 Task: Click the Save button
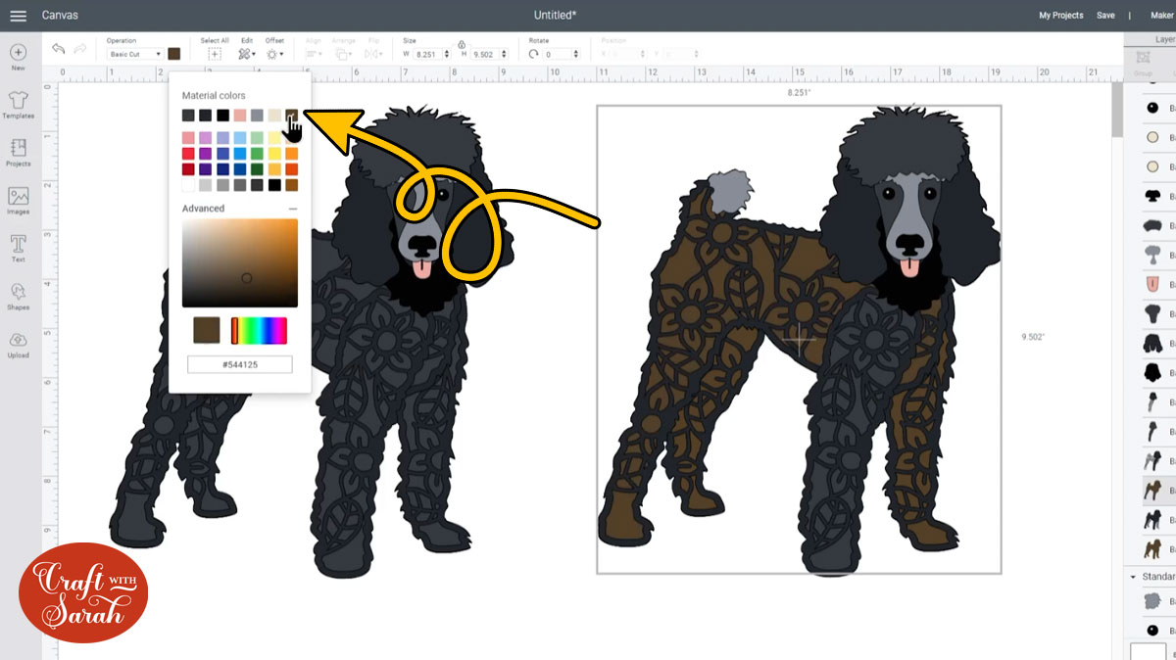[x=1105, y=16]
